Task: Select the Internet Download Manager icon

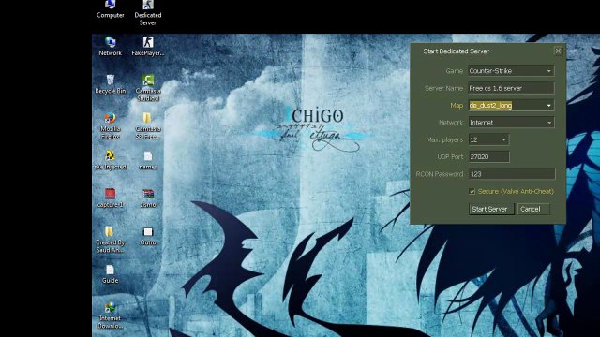Action: point(111,315)
